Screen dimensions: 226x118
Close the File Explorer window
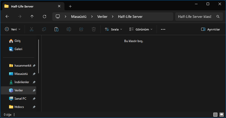pyautogui.click(x=220, y=4)
